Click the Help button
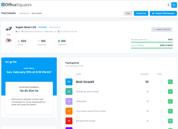Viewport: 178px width, 129px height. click(x=128, y=13)
